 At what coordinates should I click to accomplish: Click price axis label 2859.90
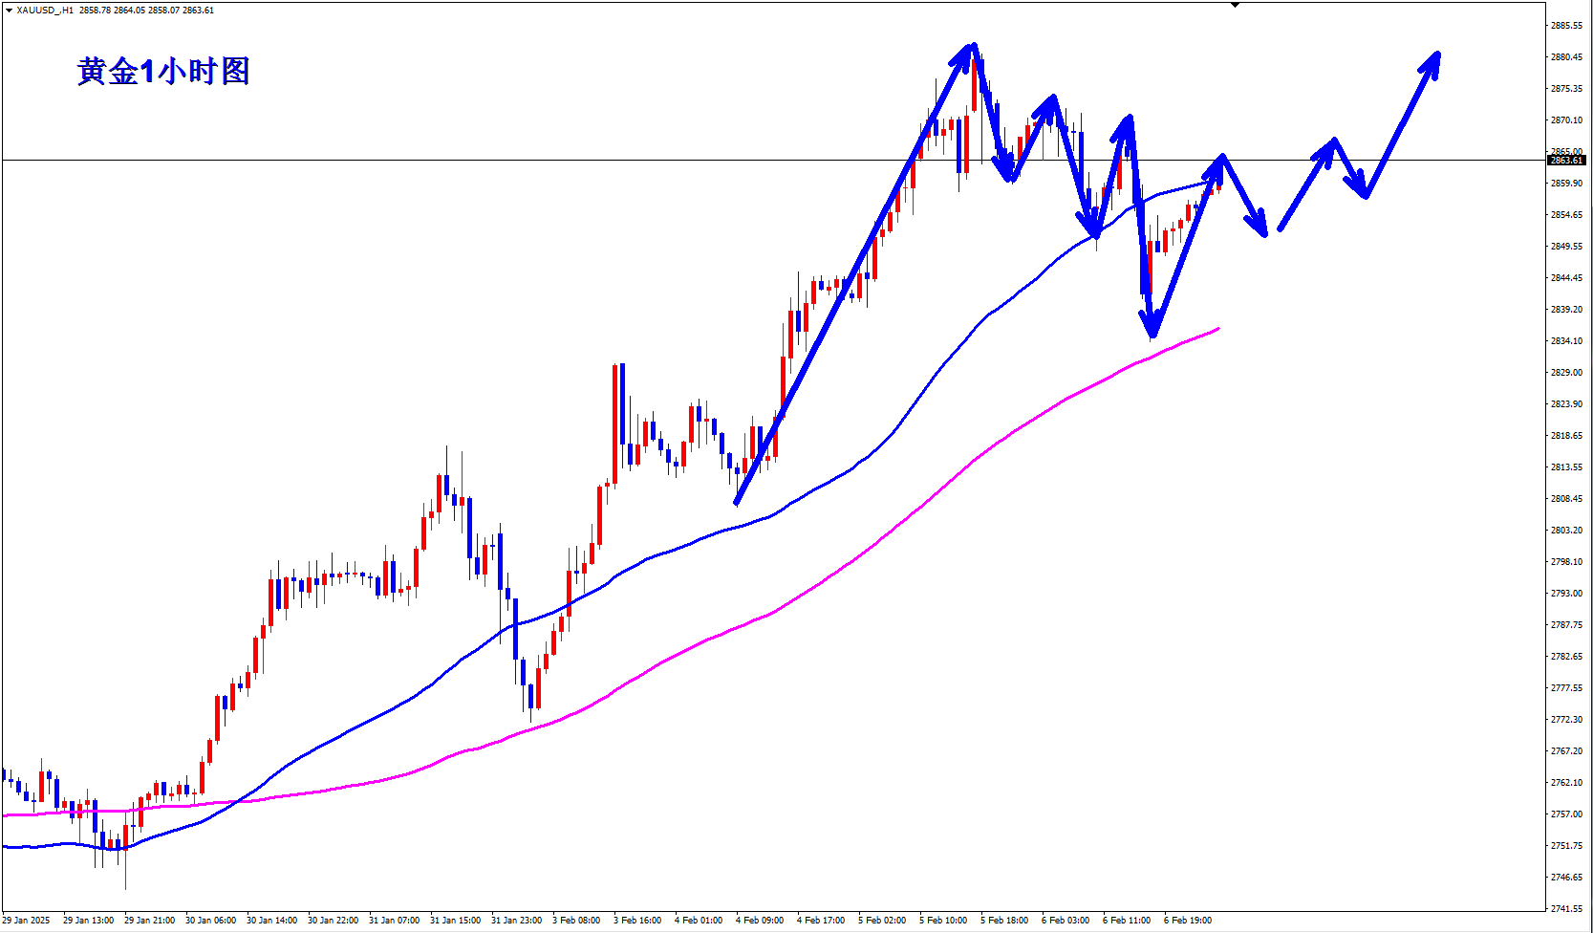[x=1566, y=184]
